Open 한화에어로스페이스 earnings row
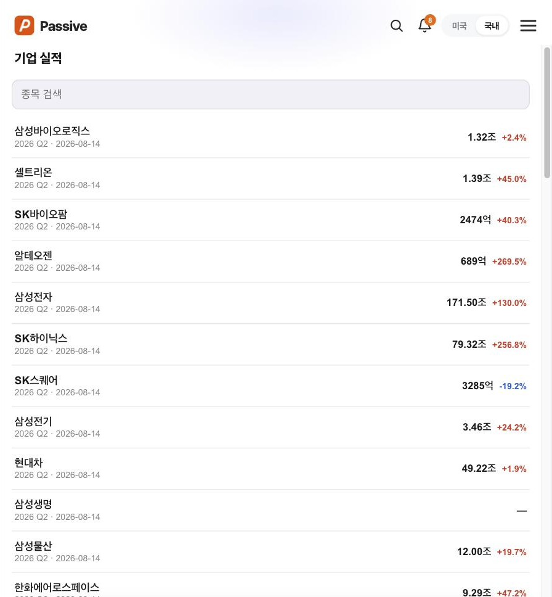 click(x=270, y=585)
